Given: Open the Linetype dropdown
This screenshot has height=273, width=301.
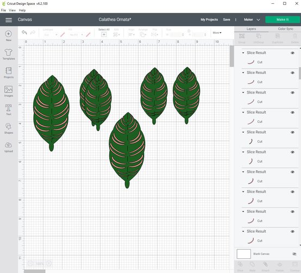Looking at the screenshot, I should (x=51, y=35).
